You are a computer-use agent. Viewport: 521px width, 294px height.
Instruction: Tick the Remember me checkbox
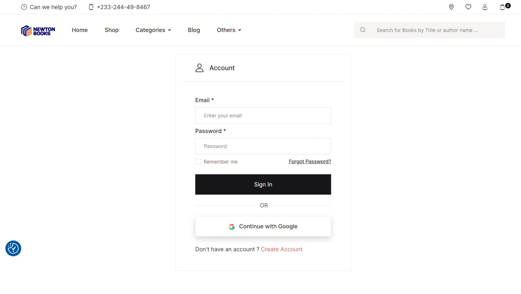point(198,161)
